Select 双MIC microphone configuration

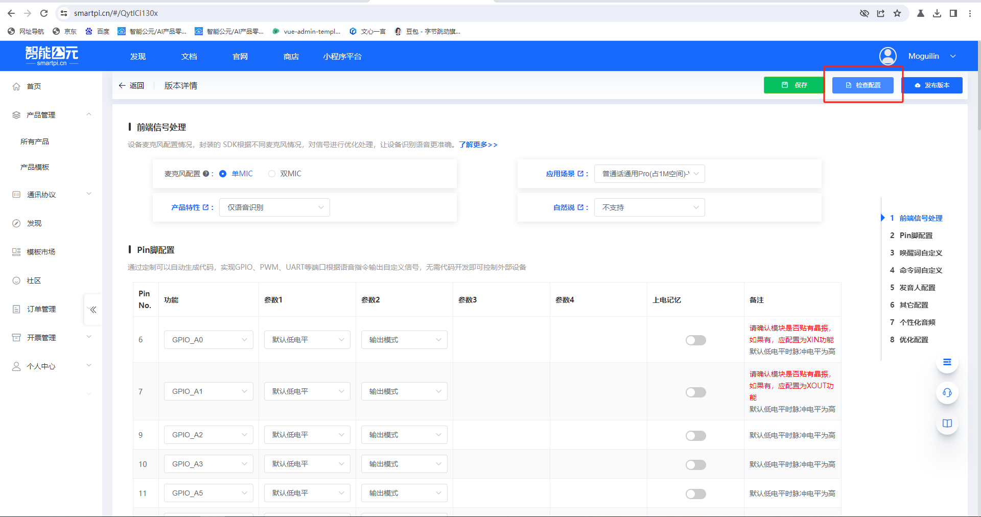pyautogui.click(x=272, y=174)
